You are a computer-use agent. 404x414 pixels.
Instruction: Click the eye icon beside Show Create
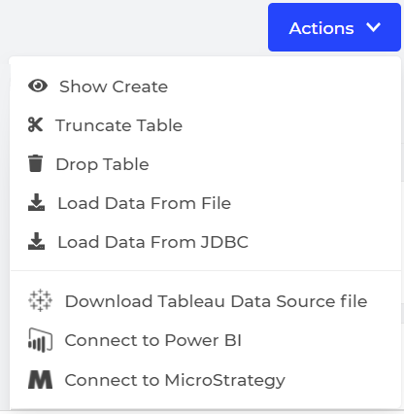(x=38, y=86)
